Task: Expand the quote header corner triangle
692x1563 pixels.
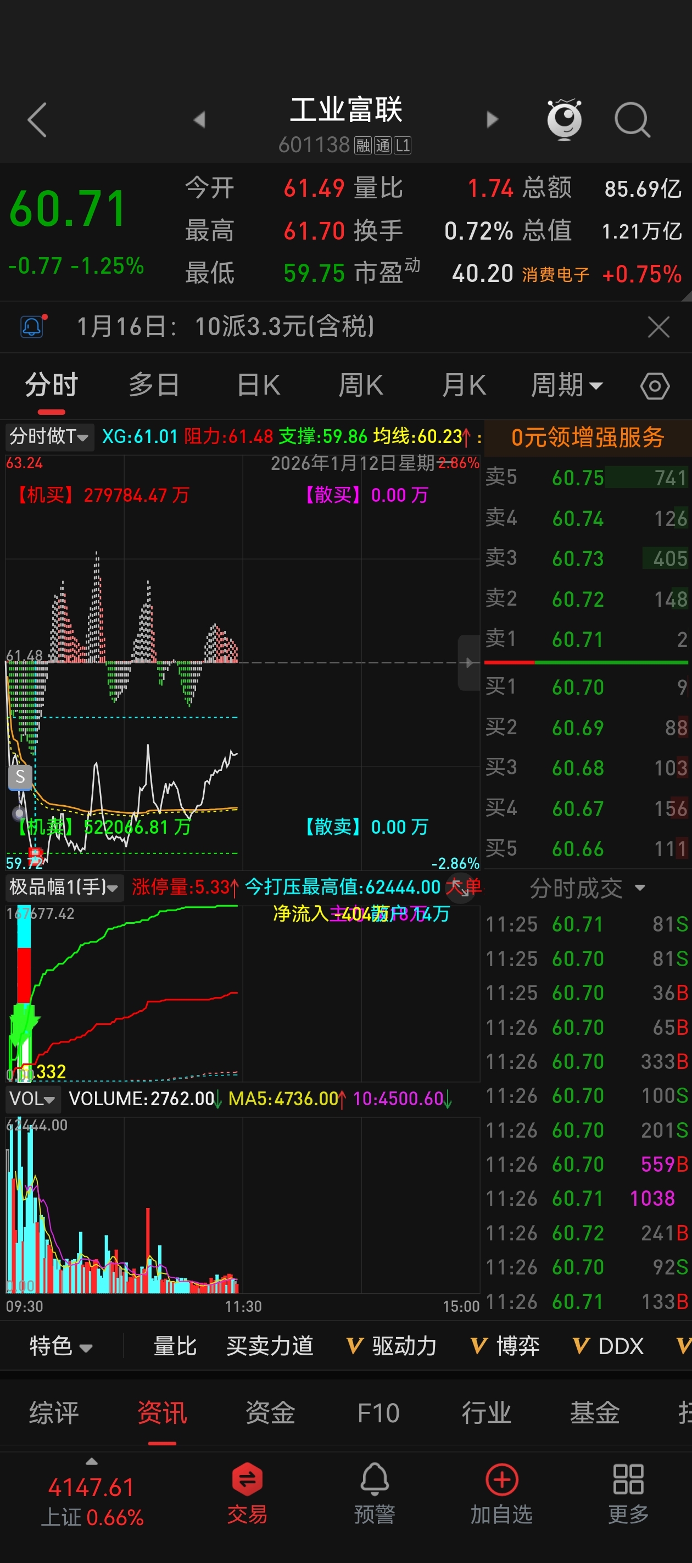Action: [x=685, y=296]
